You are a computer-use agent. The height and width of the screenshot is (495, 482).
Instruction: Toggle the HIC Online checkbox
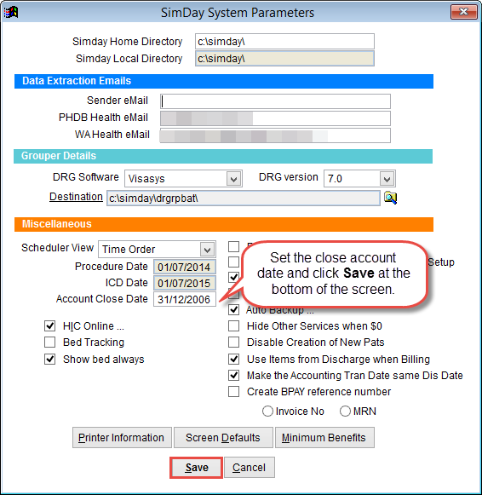[50, 325]
